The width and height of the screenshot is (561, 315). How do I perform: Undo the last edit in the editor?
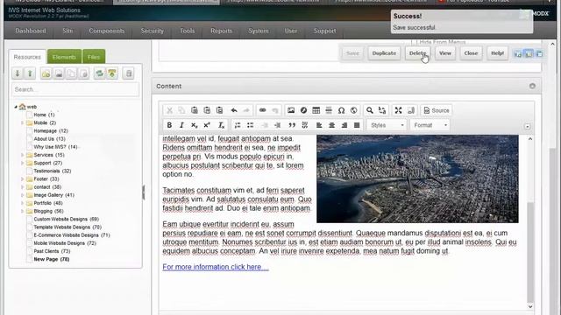click(x=234, y=110)
